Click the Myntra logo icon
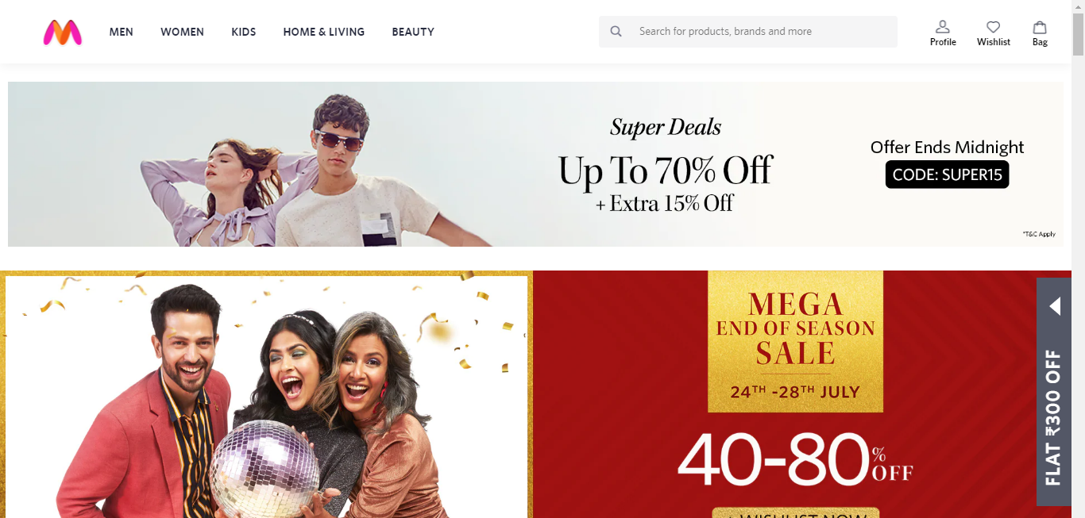 (63, 32)
